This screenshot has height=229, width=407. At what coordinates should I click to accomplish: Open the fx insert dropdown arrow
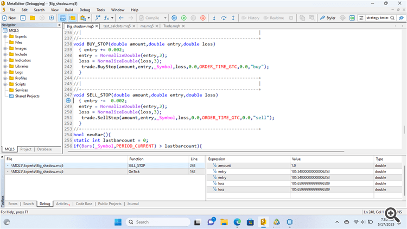tap(112, 18)
